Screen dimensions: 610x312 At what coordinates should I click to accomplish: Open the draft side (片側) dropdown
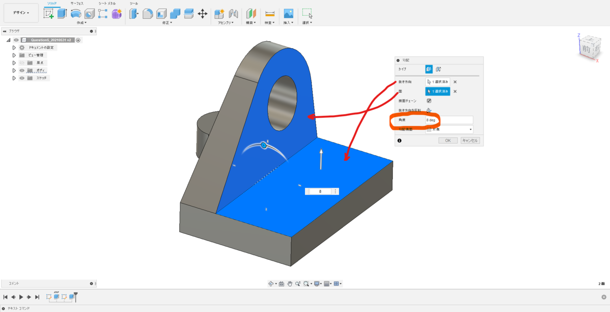[x=449, y=129]
